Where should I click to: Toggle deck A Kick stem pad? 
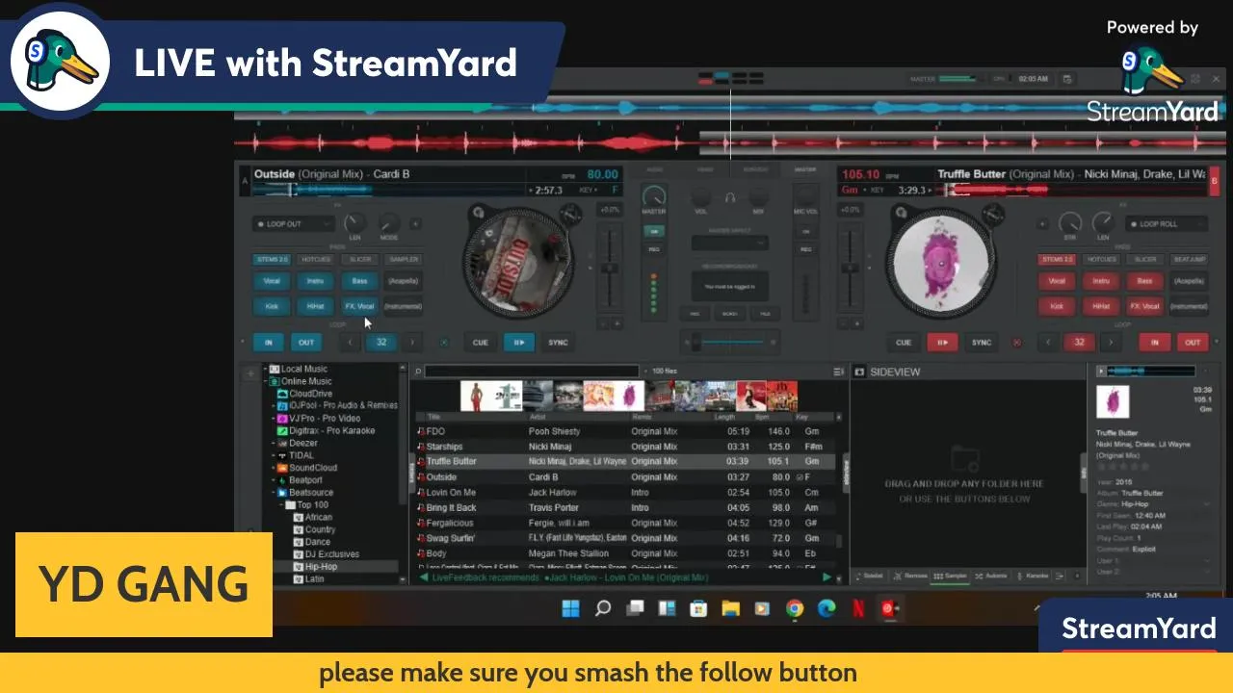click(x=272, y=306)
